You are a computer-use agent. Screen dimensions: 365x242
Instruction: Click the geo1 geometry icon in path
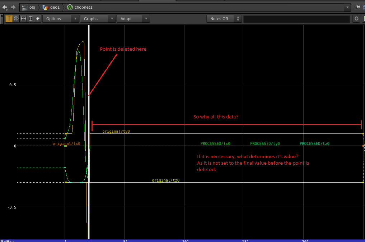[x=45, y=8]
